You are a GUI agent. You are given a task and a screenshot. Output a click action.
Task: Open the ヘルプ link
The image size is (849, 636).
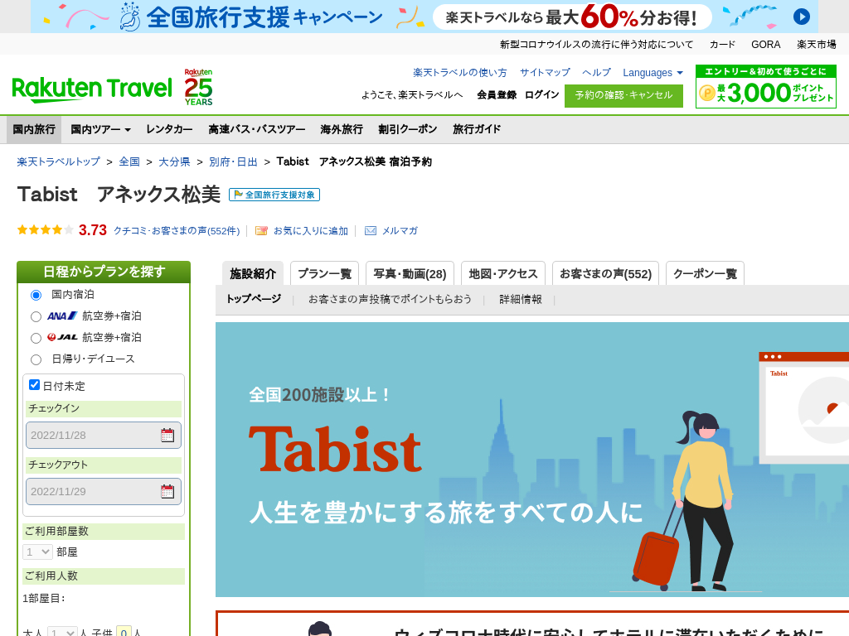(596, 73)
